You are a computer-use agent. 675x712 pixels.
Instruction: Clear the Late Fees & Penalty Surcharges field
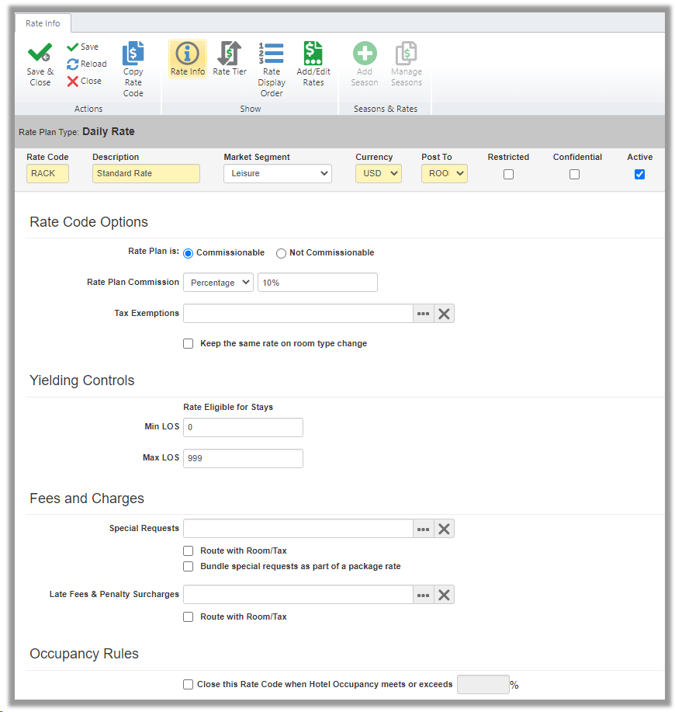pos(444,595)
